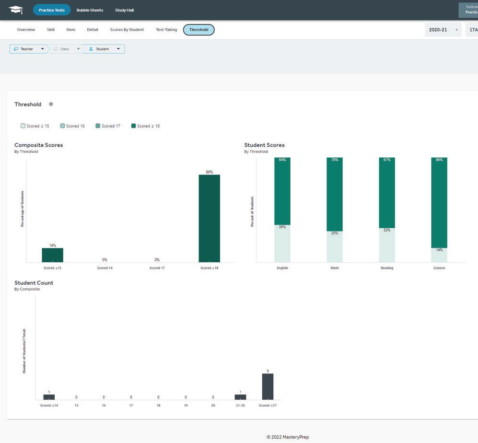
Task: Expand the Student dropdown arrow
Action: pos(118,49)
